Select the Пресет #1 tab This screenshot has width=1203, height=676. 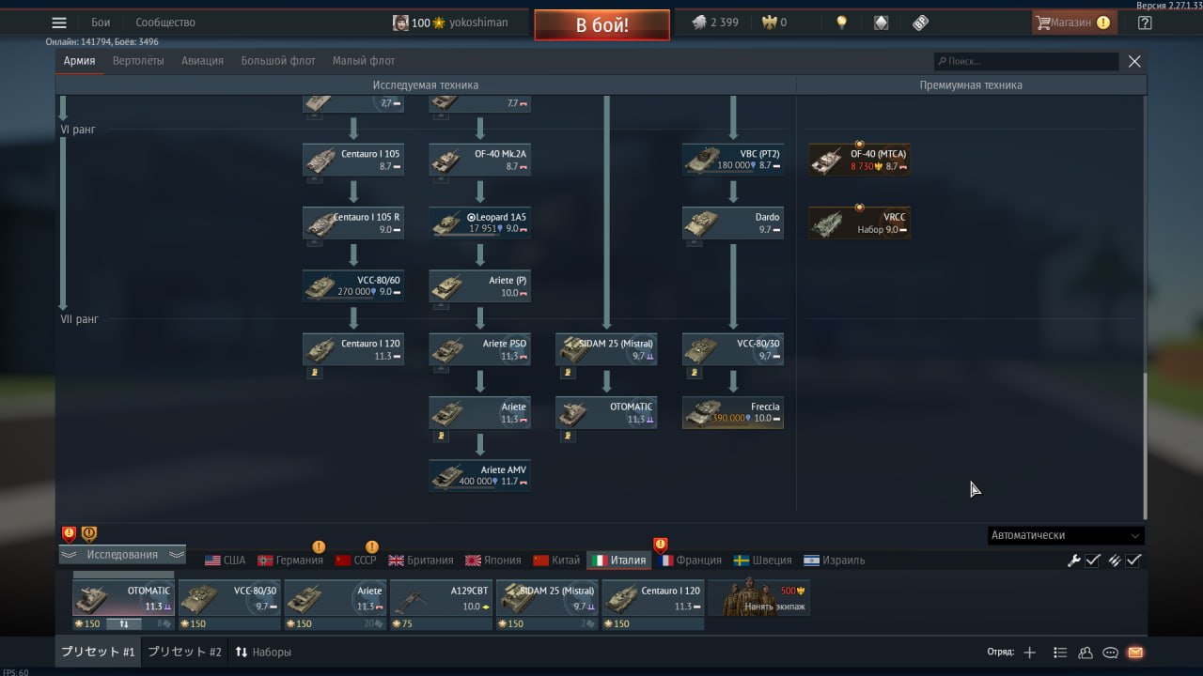(x=99, y=652)
